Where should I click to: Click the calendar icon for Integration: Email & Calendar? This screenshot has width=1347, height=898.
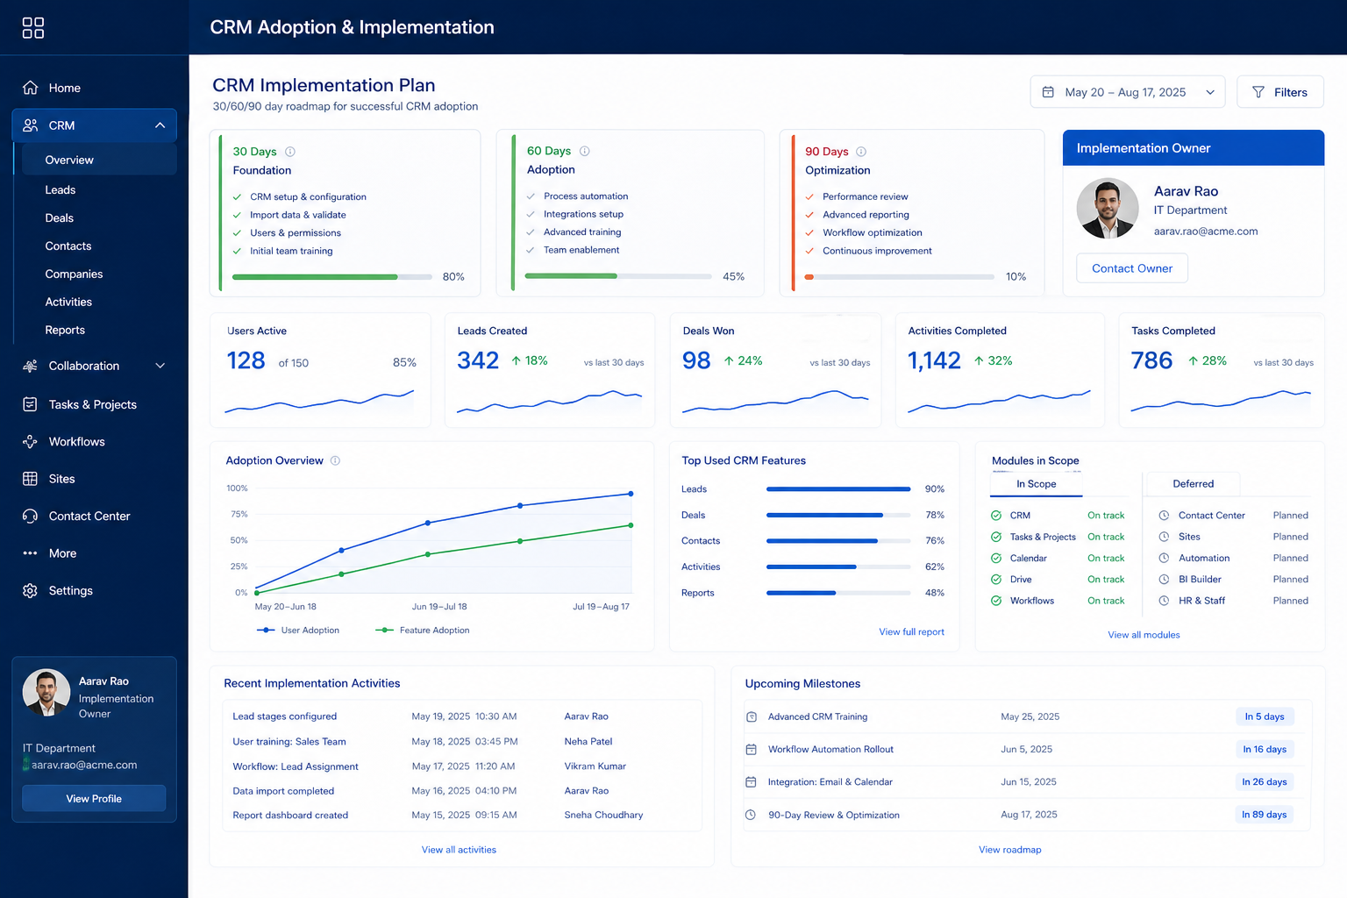coord(751,781)
